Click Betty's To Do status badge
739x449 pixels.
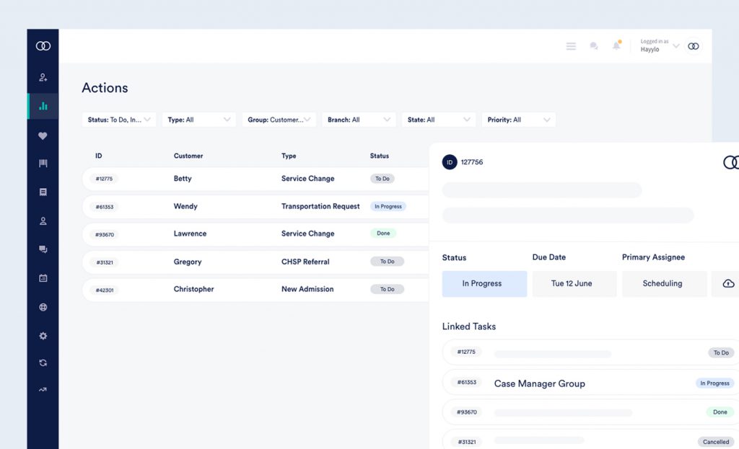coord(382,179)
